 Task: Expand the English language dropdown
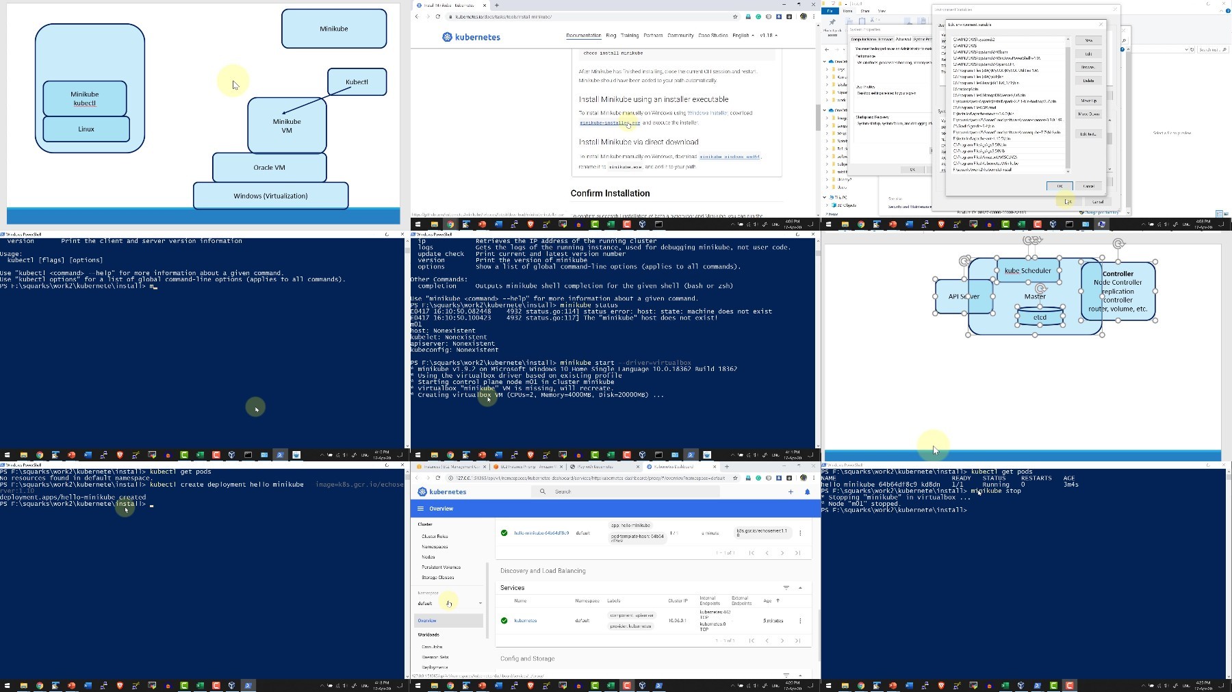coord(743,35)
